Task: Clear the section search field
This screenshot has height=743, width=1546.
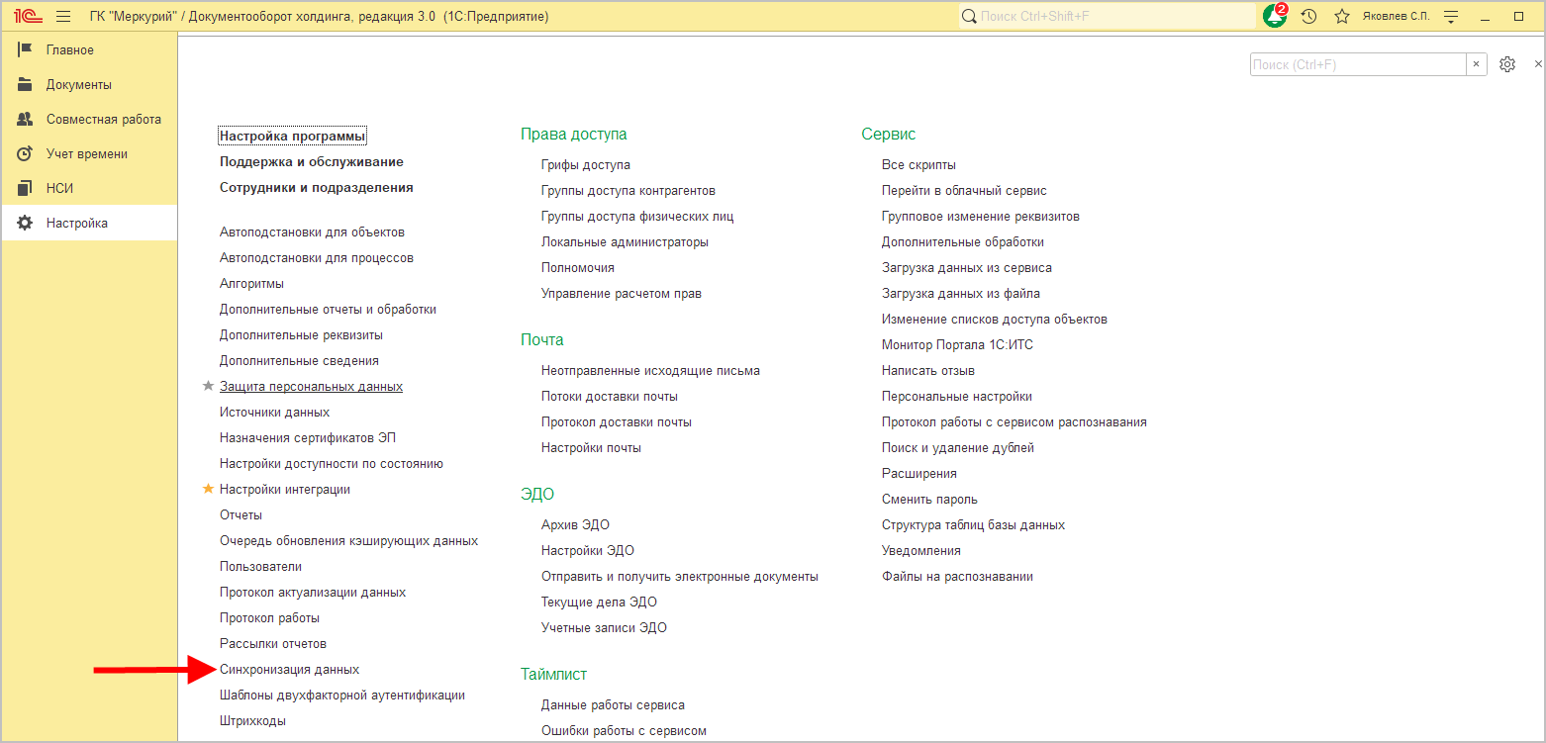Action: 1477,64
